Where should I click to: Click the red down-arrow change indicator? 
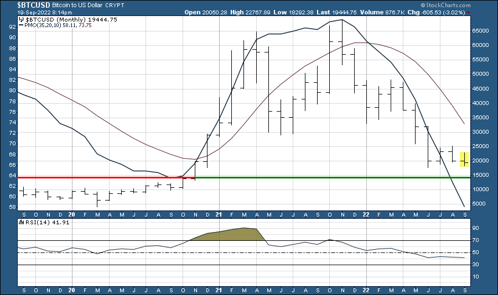pyautogui.click(x=469, y=12)
